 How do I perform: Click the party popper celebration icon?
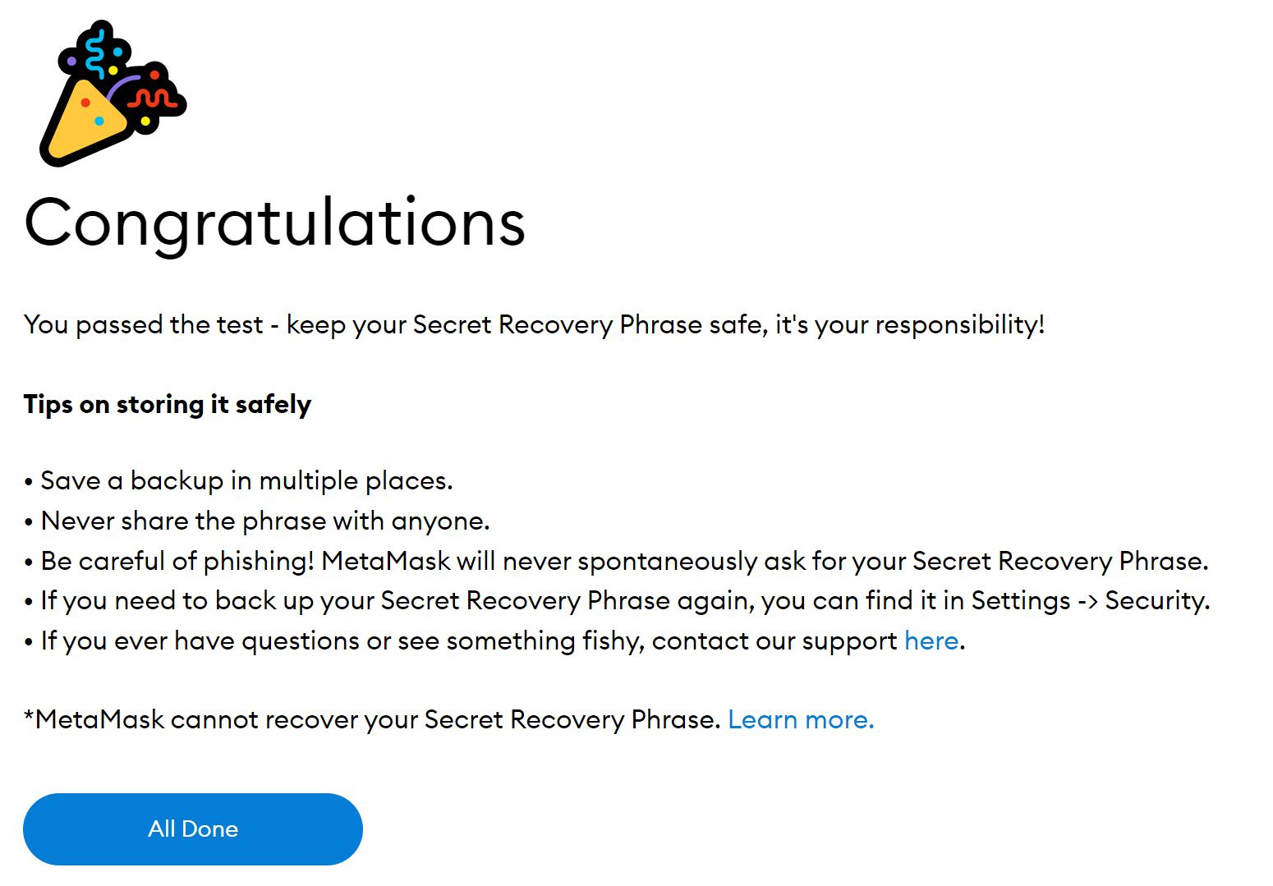(x=113, y=93)
